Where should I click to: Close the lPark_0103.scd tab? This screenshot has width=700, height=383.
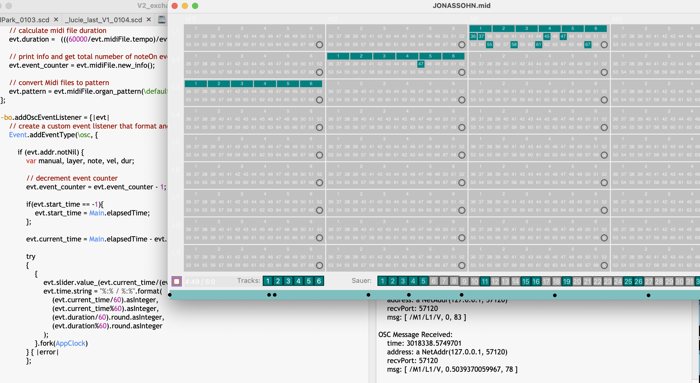point(56,19)
